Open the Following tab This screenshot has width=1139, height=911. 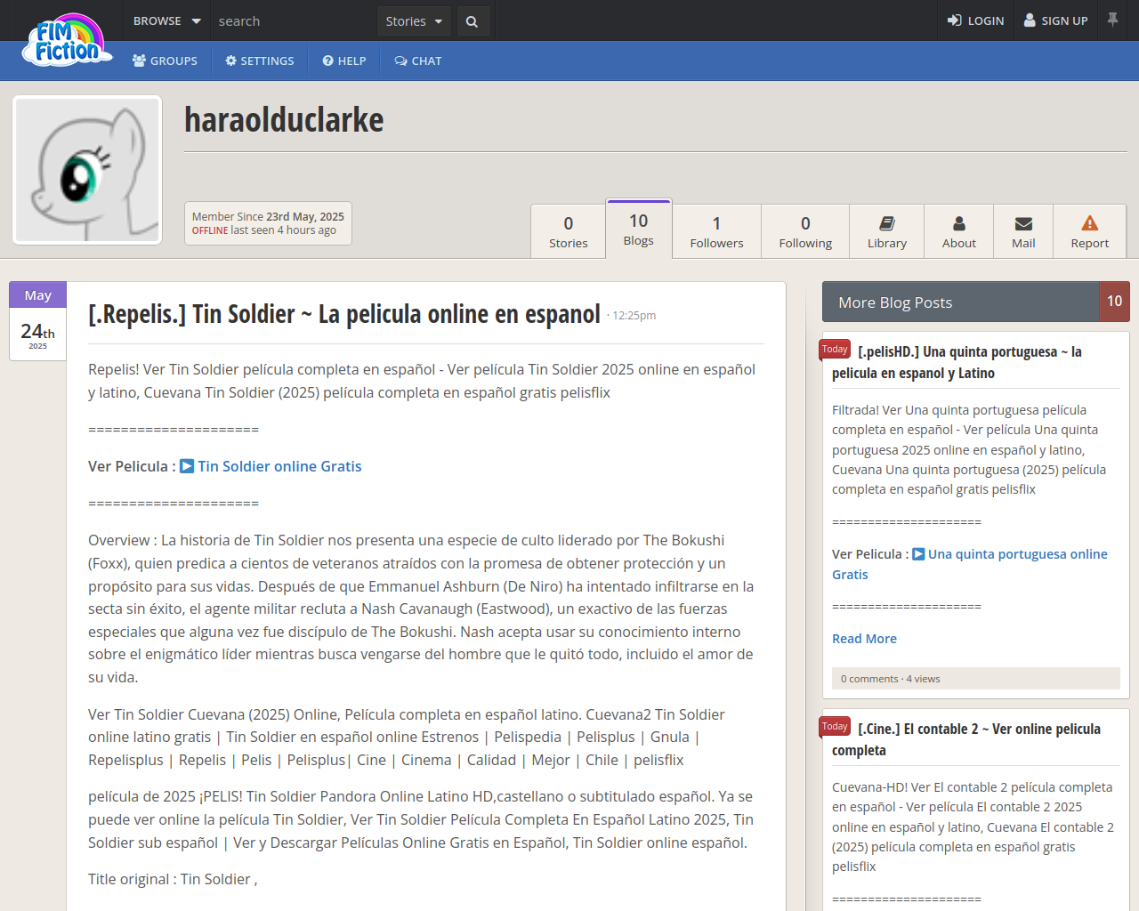tap(805, 231)
